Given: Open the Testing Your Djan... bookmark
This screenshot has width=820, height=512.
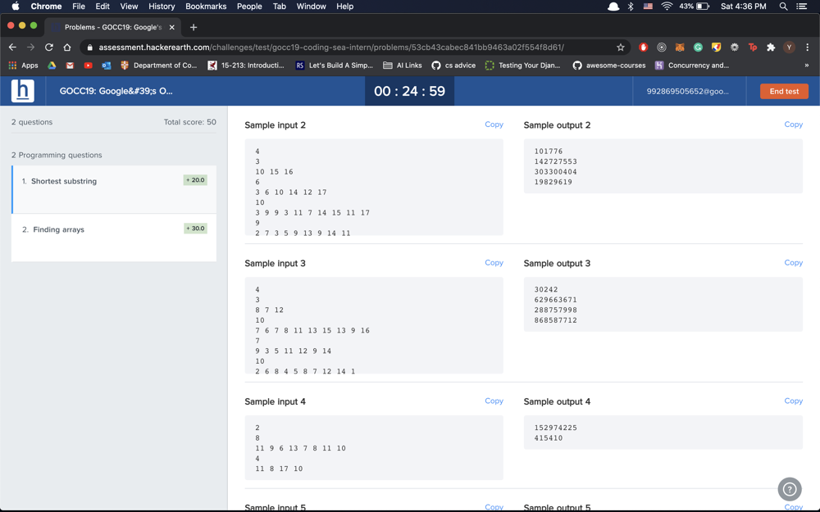Looking at the screenshot, I should (x=522, y=66).
